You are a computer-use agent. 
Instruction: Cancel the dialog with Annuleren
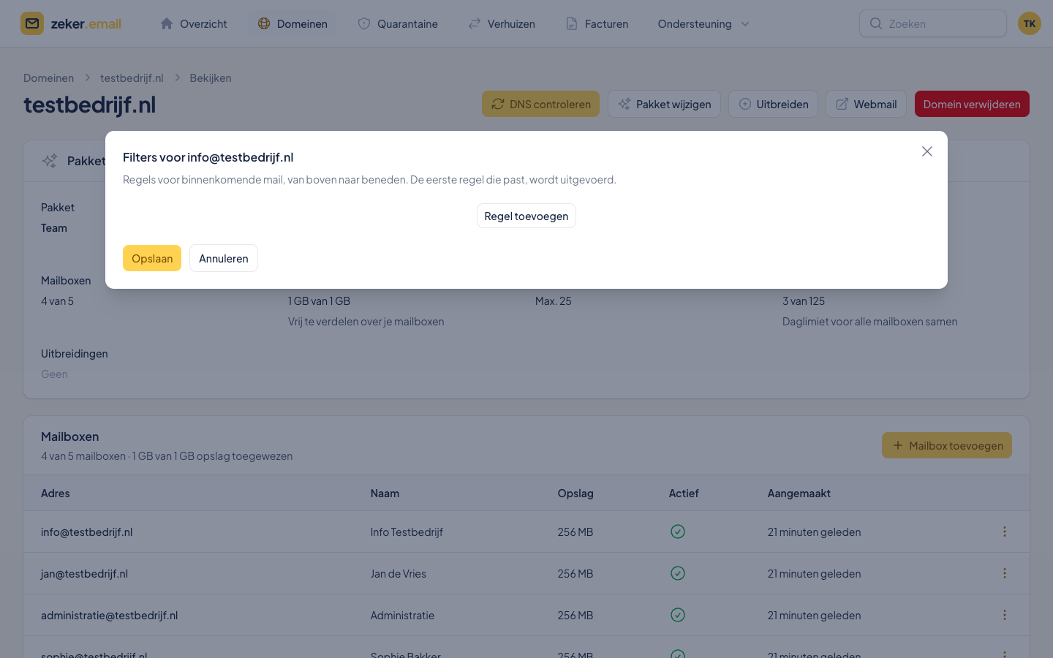[x=224, y=258]
